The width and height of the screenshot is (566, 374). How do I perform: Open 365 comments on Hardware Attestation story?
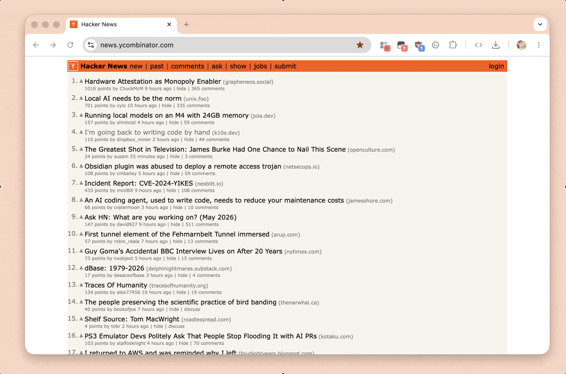[208, 88]
